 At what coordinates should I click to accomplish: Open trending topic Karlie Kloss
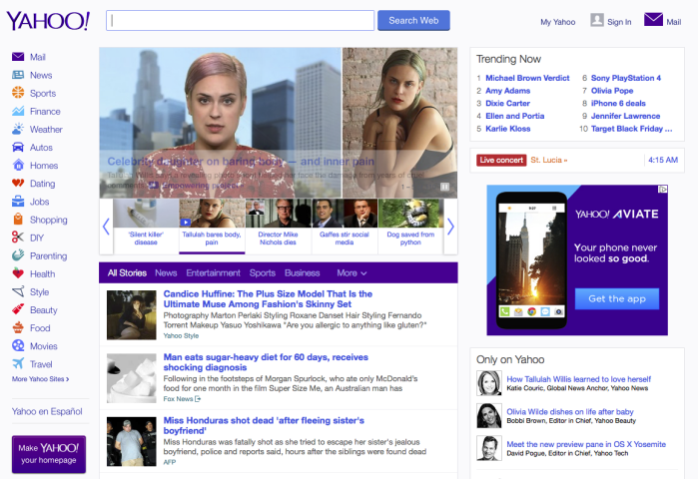pyautogui.click(x=508, y=129)
